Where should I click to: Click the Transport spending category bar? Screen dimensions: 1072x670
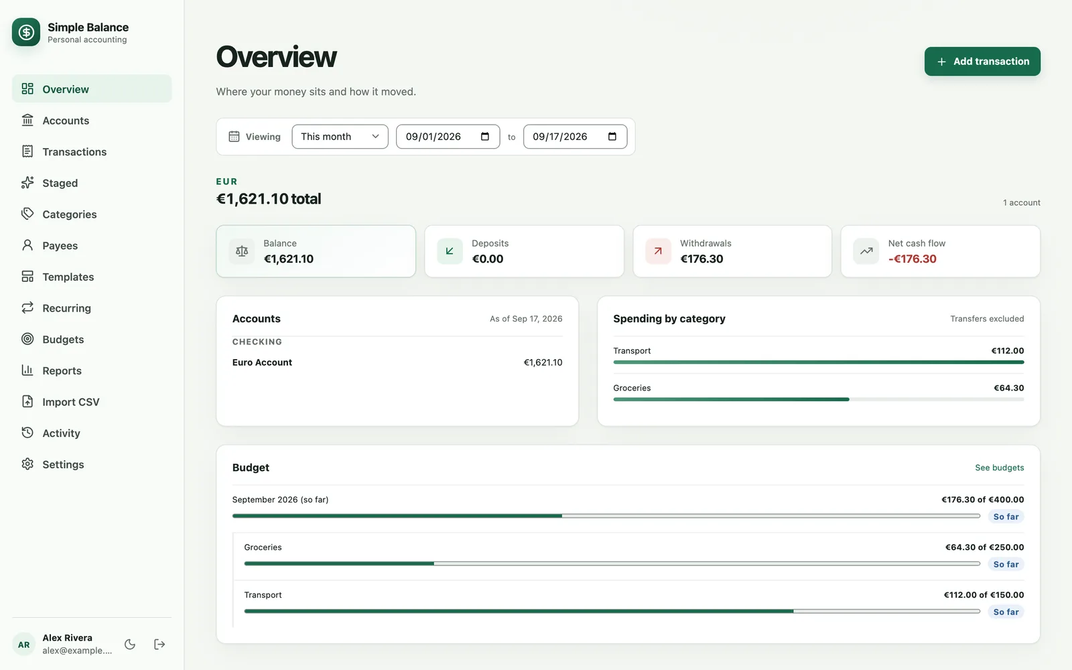pyautogui.click(x=818, y=362)
